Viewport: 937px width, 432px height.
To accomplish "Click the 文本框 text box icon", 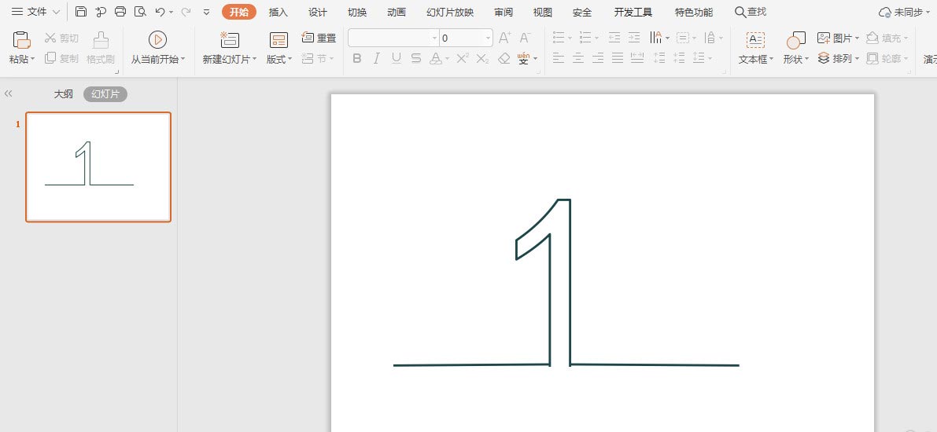I will (755, 40).
